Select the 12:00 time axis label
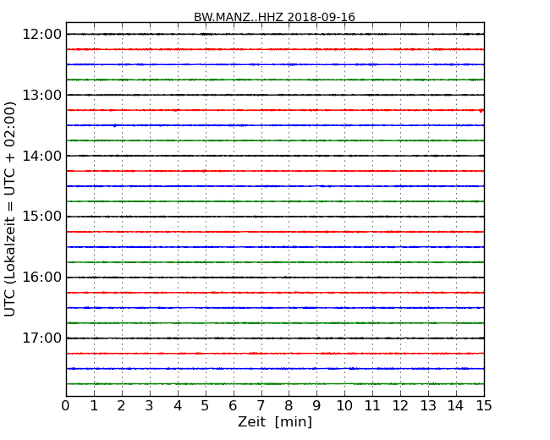The height and width of the screenshot is (440, 550). coord(42,35)
